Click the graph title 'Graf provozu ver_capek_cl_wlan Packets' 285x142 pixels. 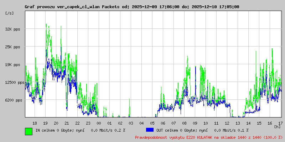tap(72, 7)
